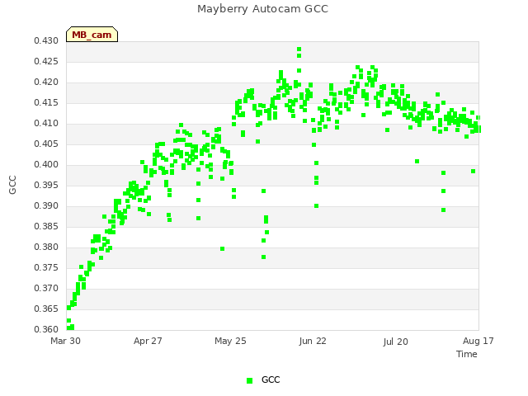This screenshot has width=528, height=396.
Task: Click the 0.395 y-axis value
Action: 46,185
